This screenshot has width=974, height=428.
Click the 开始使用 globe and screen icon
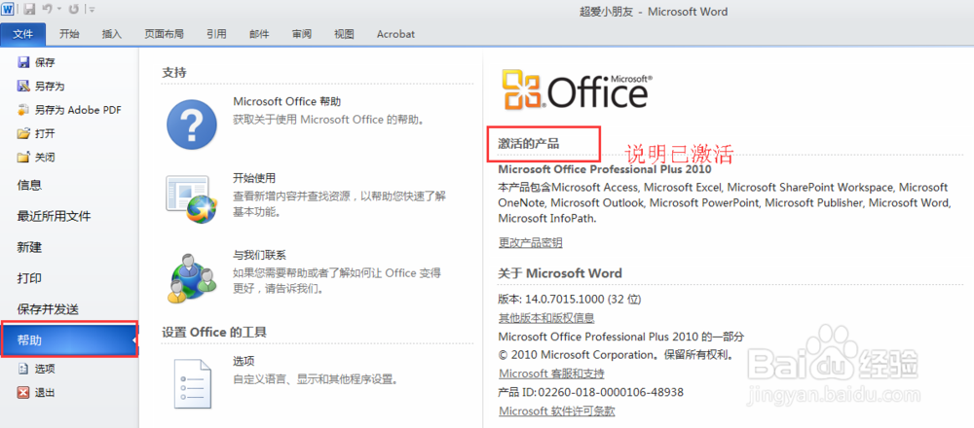coord(191,198)
